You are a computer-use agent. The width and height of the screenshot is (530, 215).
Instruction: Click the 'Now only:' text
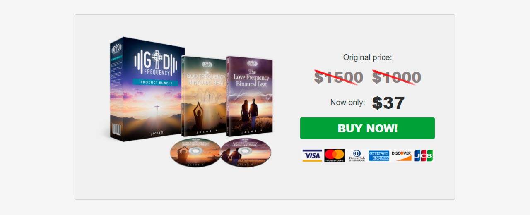click(348, 103)
